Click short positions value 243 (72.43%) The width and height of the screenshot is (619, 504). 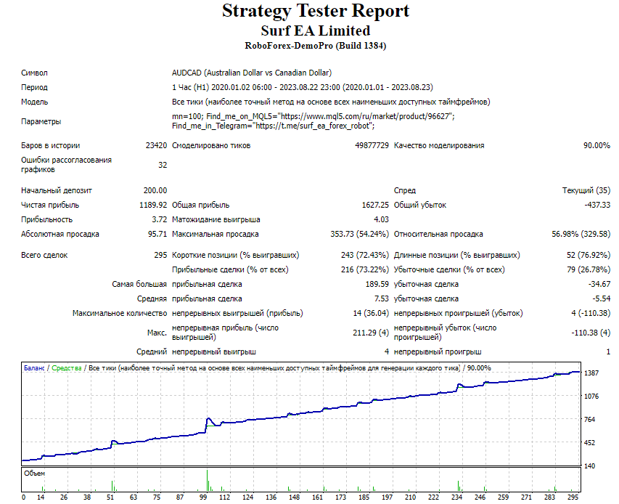[x=365, y=255]
